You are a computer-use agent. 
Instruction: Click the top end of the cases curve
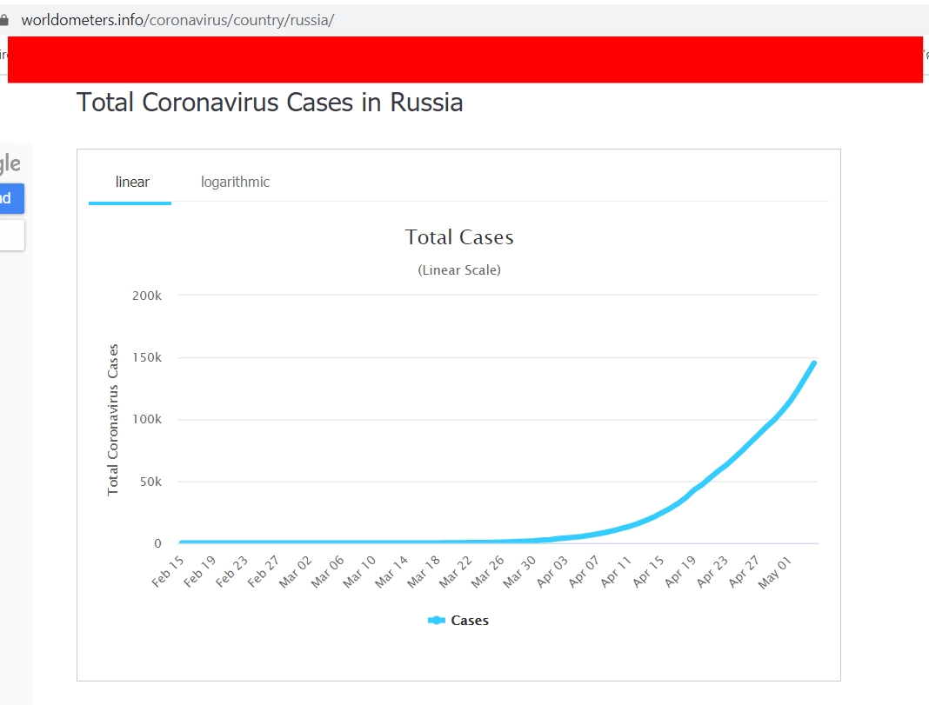pos(813,363)
